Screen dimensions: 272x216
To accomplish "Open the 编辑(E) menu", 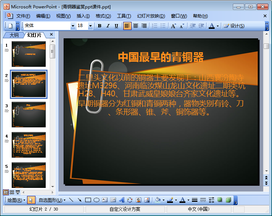I will click(x=43, y=16).
